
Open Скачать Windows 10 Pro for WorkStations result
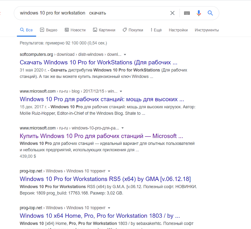tap(99, 62)
